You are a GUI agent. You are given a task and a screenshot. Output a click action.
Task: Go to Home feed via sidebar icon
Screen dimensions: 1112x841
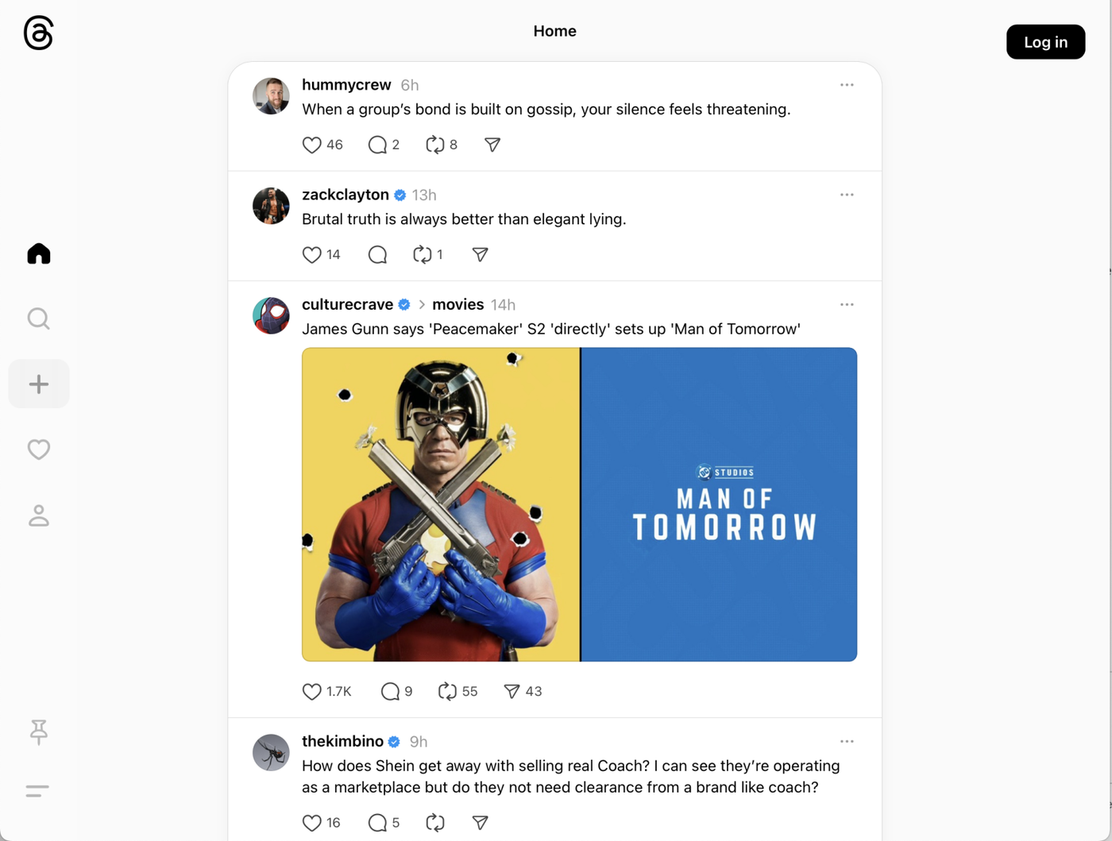pyautogui.click(x=38, y=254)
